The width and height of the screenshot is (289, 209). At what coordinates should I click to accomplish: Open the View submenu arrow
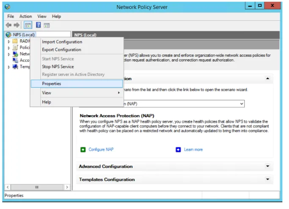[119, 93]
